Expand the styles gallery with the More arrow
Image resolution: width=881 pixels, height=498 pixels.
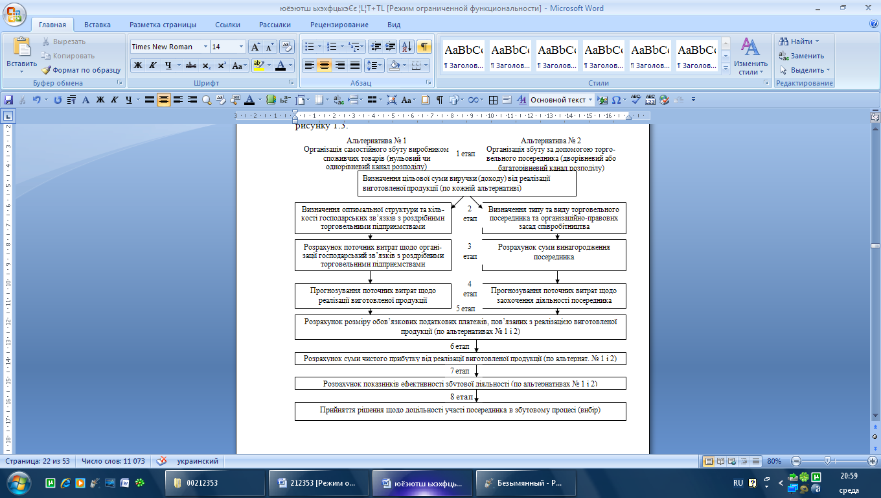tap(726, 68)
